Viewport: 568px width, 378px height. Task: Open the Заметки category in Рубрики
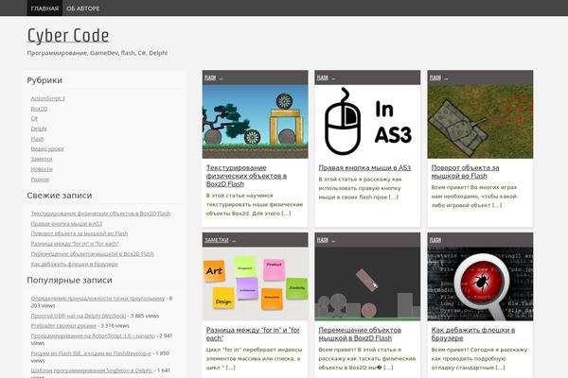[42, 159]
